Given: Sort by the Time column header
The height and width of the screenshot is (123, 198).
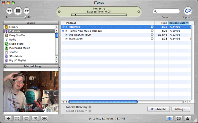Looking at the screenshot, I should (x=161, y=23).
